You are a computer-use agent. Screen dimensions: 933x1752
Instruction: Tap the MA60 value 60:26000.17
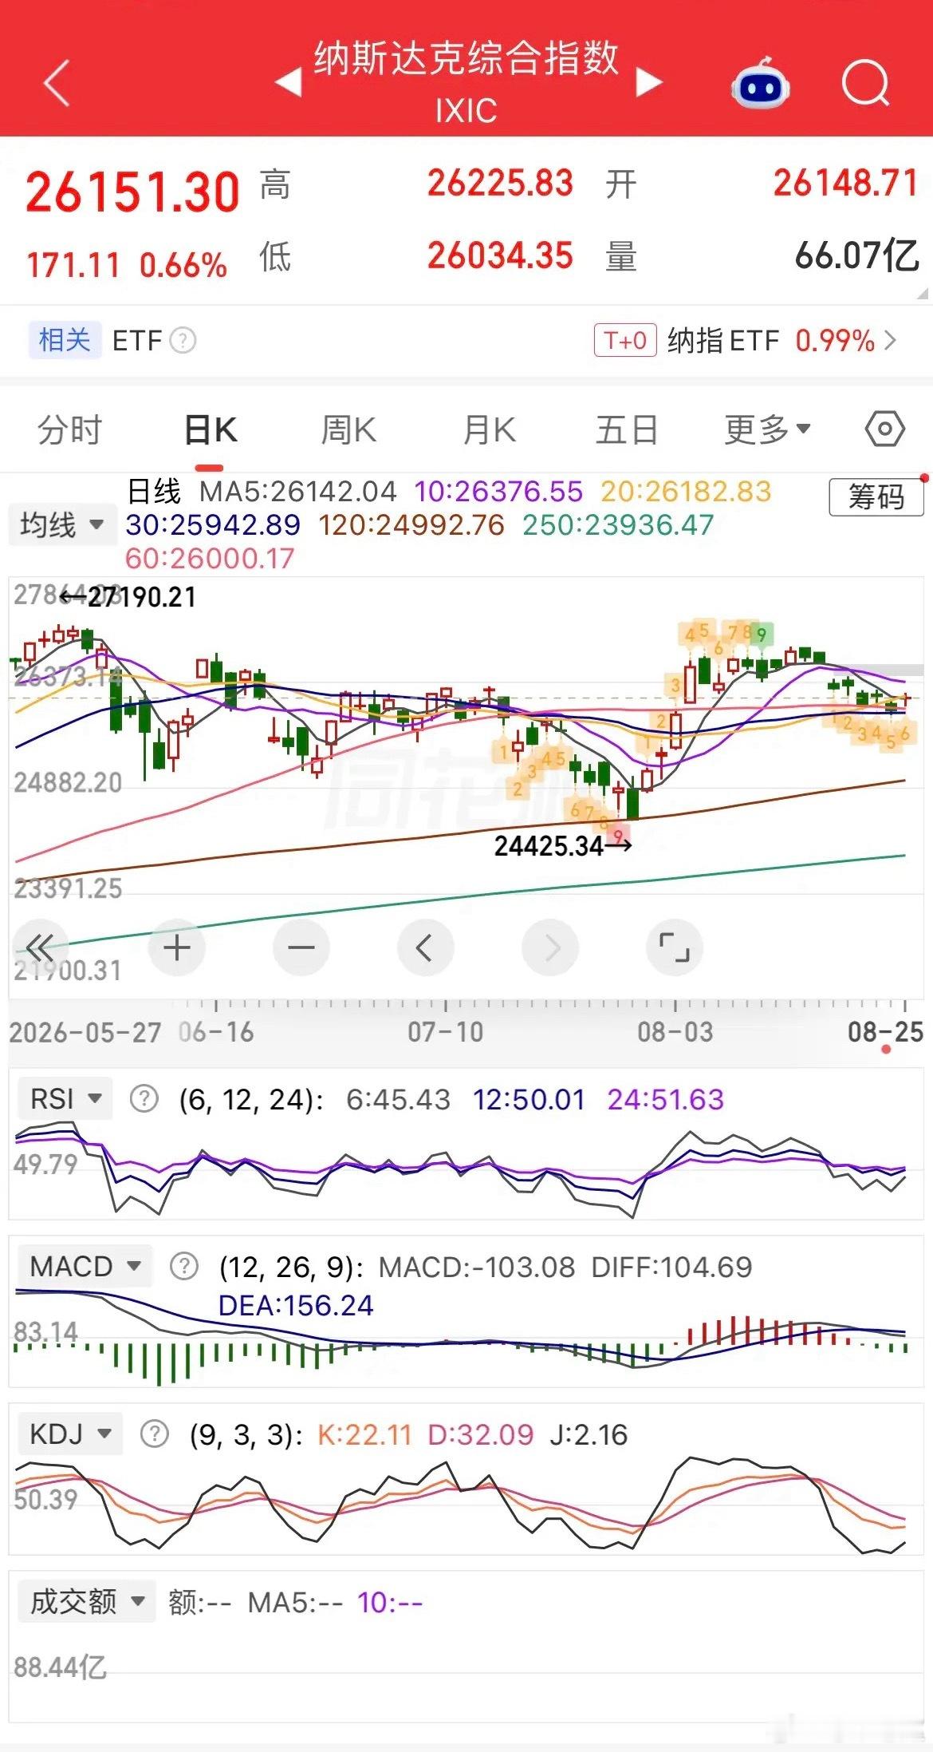tap(210, 558)
